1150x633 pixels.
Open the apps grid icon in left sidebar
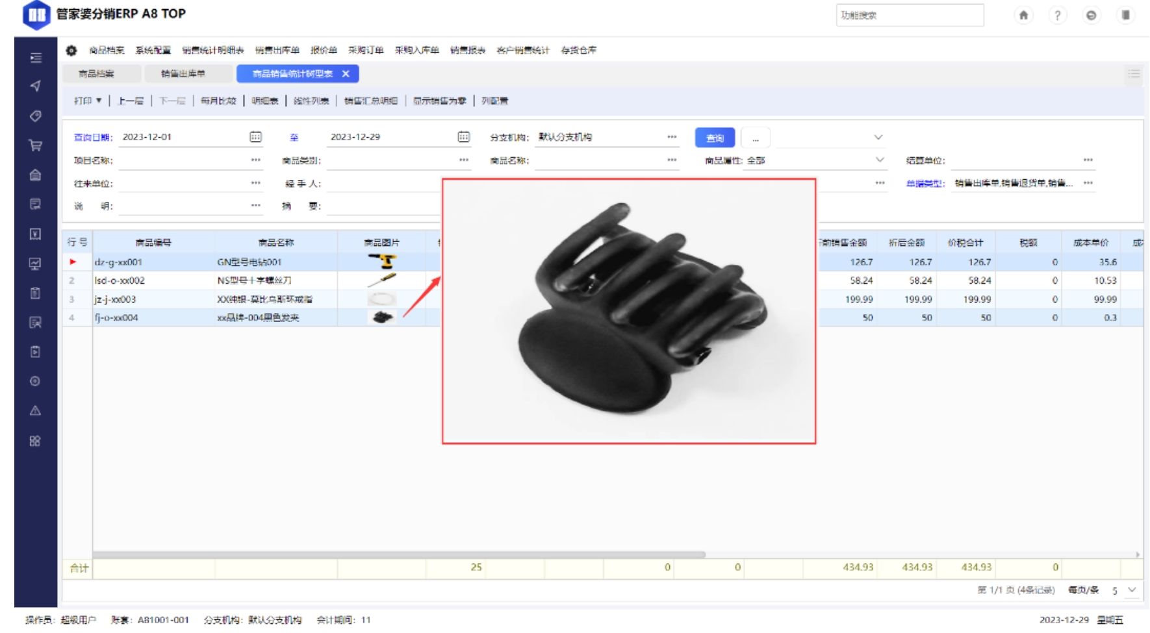(36, 441)
